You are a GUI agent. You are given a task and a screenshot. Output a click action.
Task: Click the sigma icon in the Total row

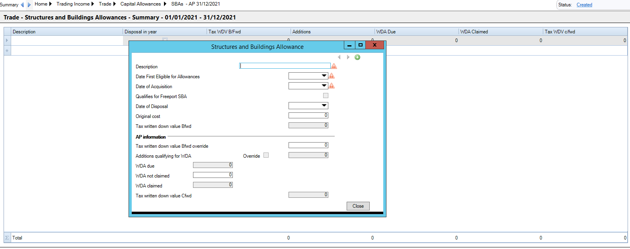coord(7,238)
